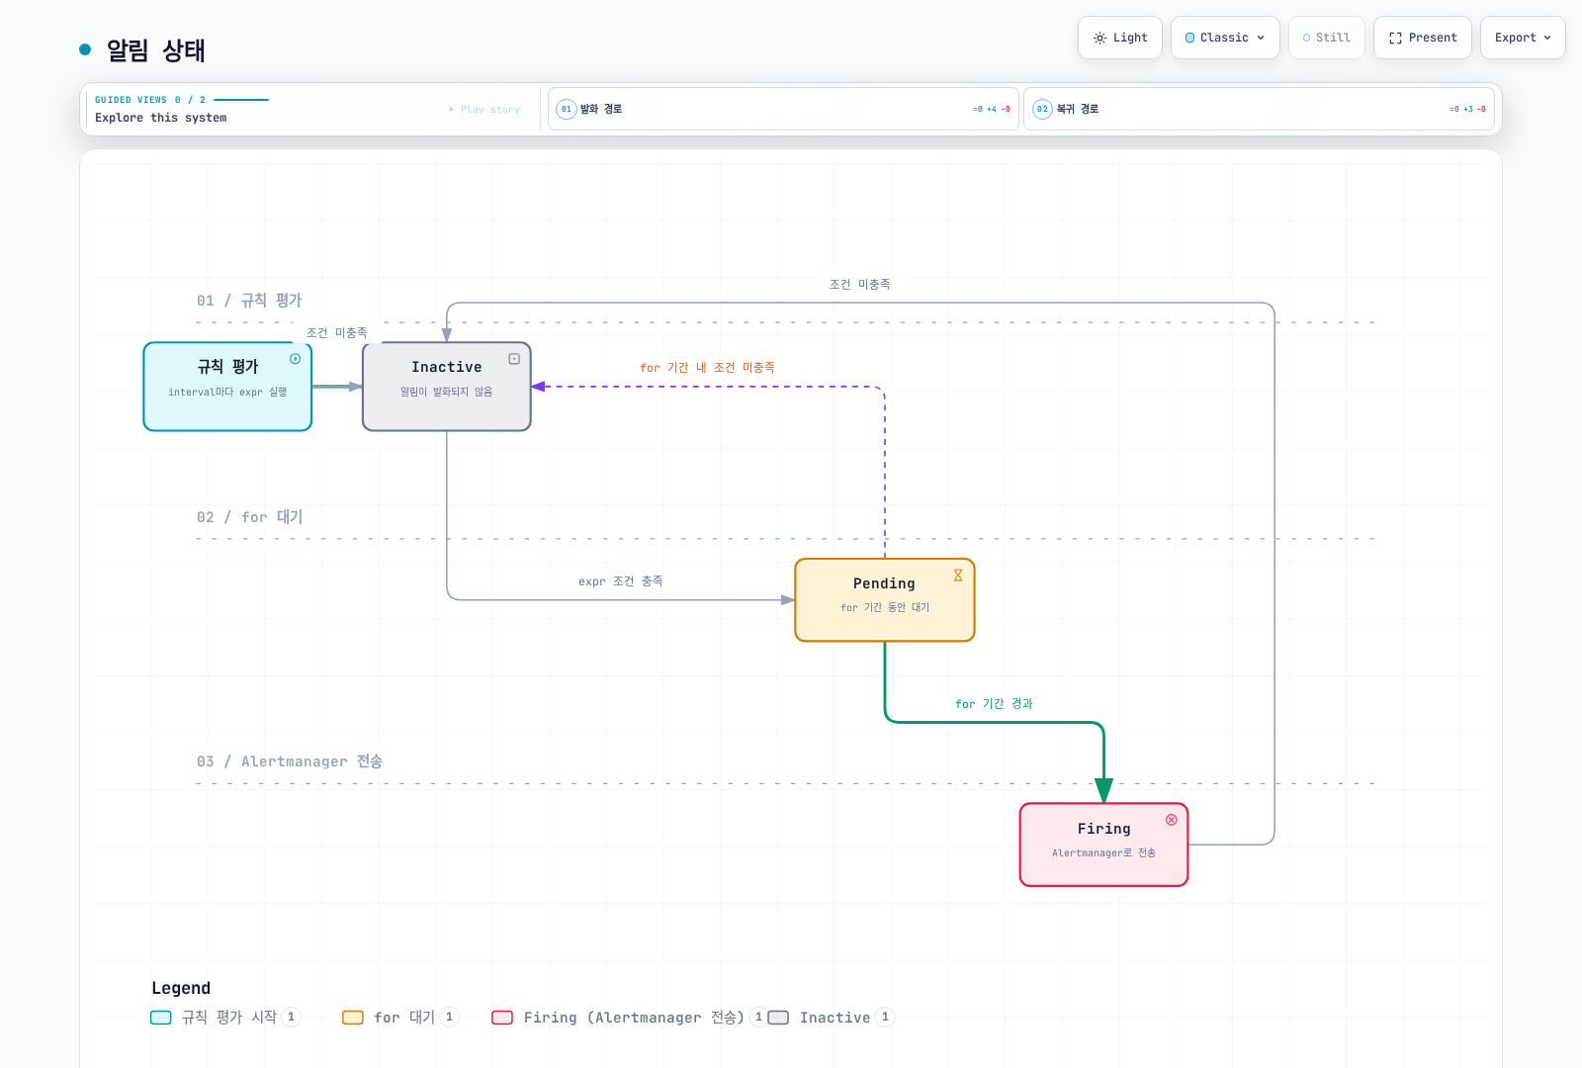Click the sun icon in Light button
Screen dimensions: 1582x1068
(1099, 38)
